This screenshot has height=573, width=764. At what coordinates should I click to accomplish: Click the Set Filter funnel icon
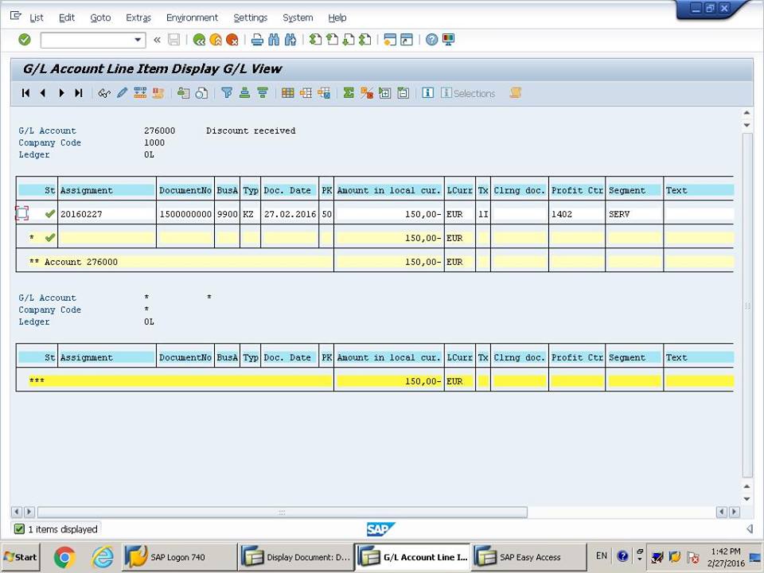click(x=227, y=93)
